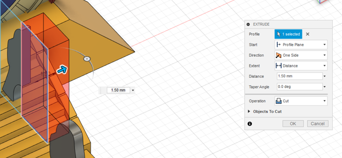
Task: Open the Taper Angle field's dropdown arrow
Action: point(325,87)
